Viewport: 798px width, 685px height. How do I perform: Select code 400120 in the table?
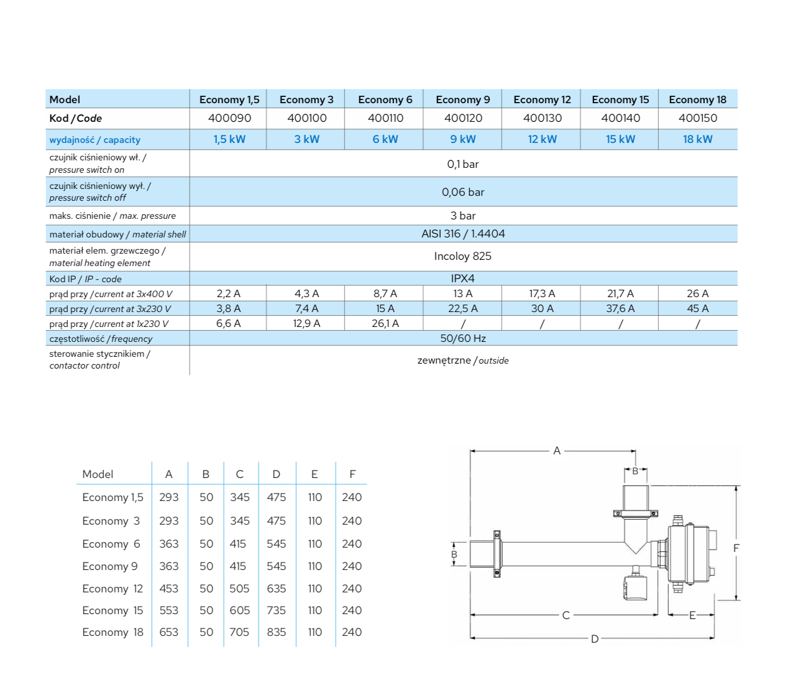pos(463,118)
